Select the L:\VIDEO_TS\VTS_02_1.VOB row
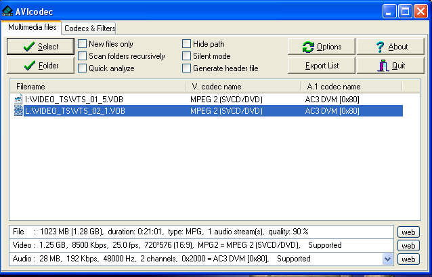 click(209, 111)
